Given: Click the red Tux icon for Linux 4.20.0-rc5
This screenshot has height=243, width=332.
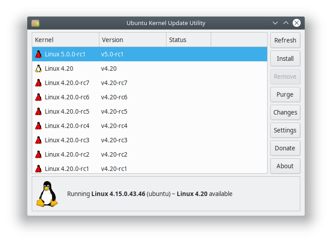Looking at the screenshot, I should pyautogui.click(x=38, y=111).
